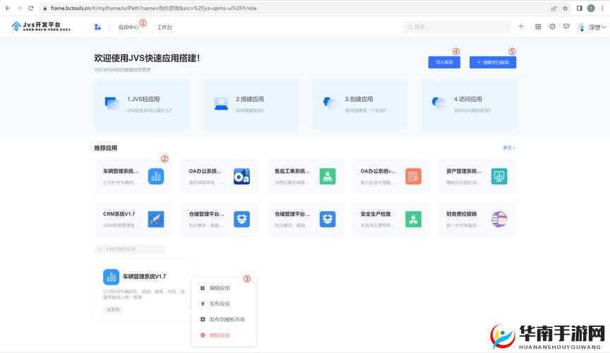Open browser three-dot menu
Viewport: 610px width, 353px height.
pos(602,8)
